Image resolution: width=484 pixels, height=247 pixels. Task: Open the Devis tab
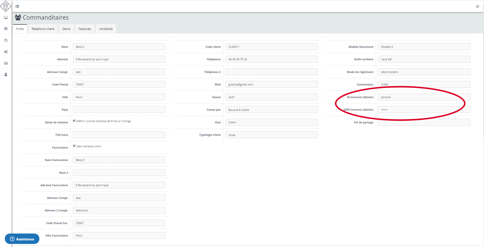pyautogui.click(x=66, y=29)
